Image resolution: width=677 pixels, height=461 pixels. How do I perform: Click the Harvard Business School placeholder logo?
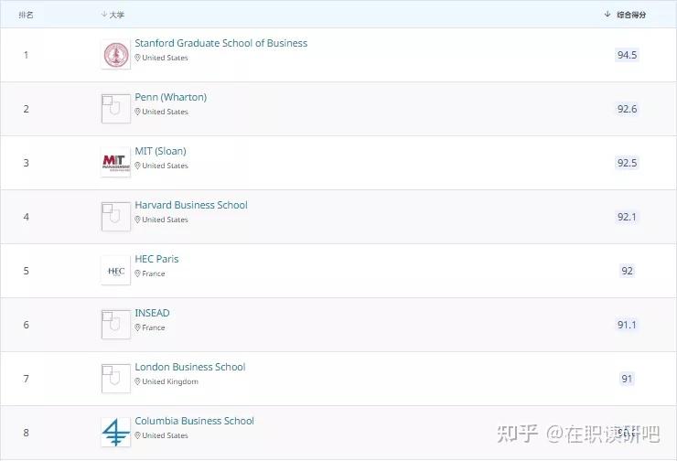coord(115,217)
